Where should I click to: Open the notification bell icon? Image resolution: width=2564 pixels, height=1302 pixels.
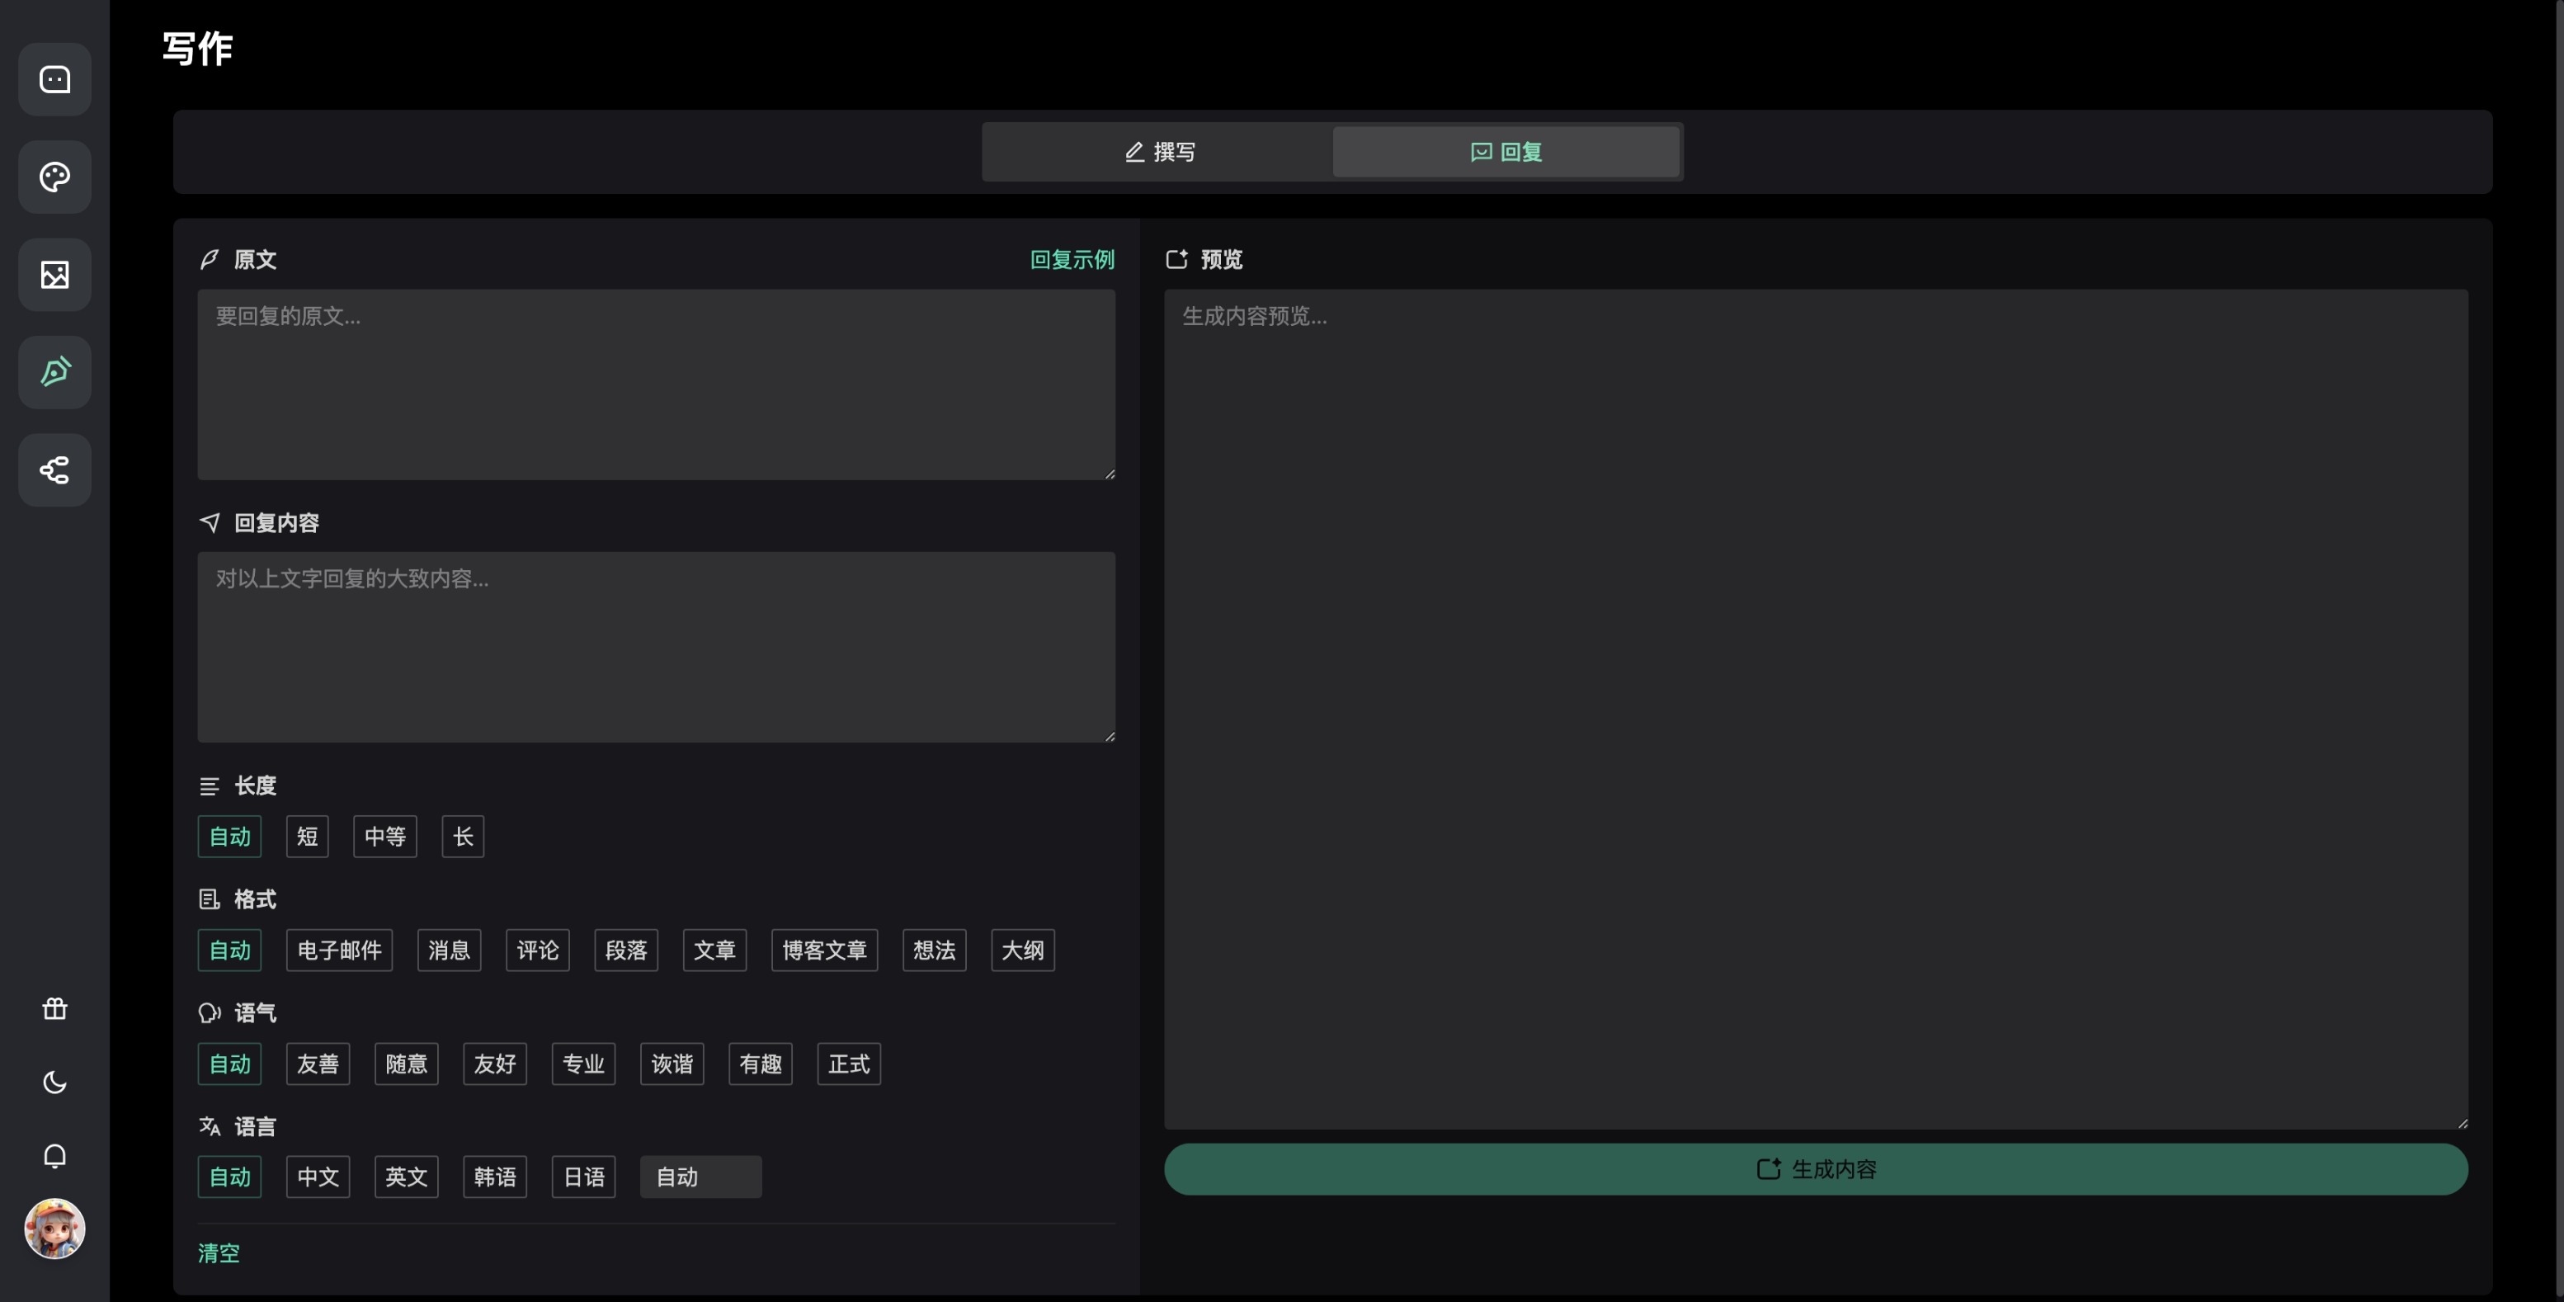tap(54, 1156)
